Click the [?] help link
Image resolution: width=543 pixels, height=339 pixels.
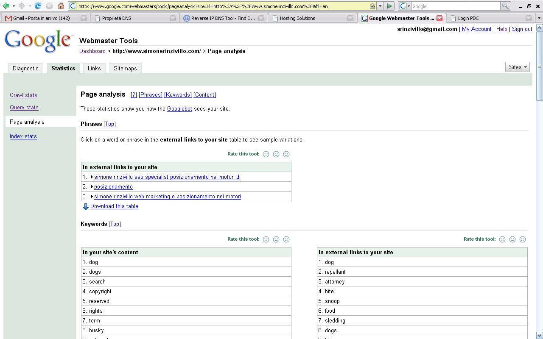[134, 95]
